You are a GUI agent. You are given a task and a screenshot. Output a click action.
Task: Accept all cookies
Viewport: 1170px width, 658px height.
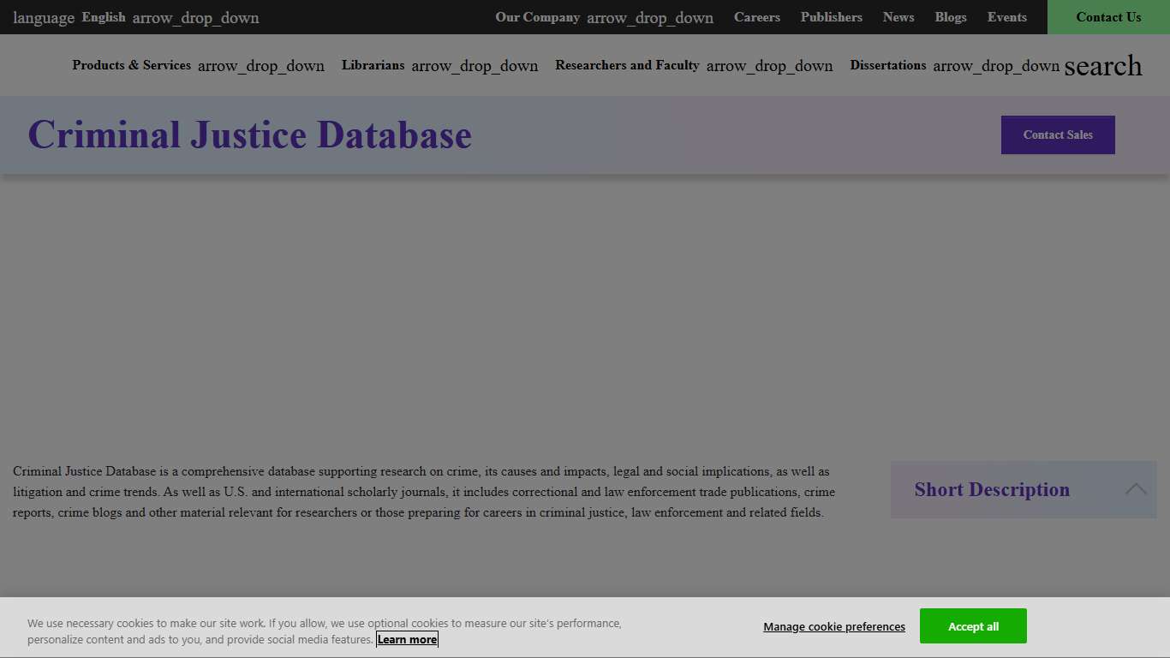[973, 625]
